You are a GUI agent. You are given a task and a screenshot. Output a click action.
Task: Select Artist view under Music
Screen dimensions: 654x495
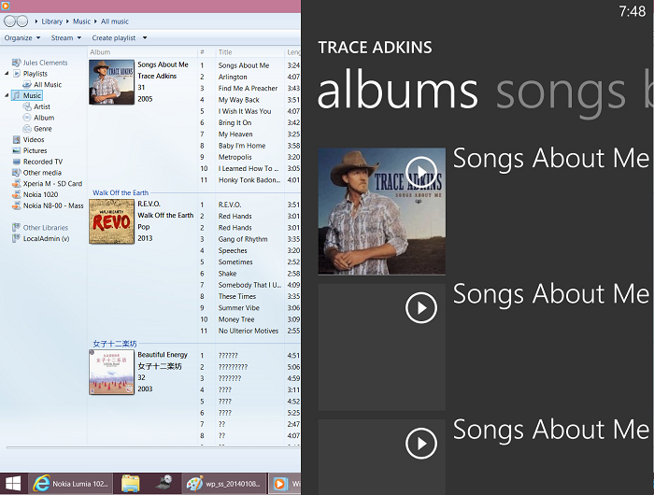(x=43, y=106)
